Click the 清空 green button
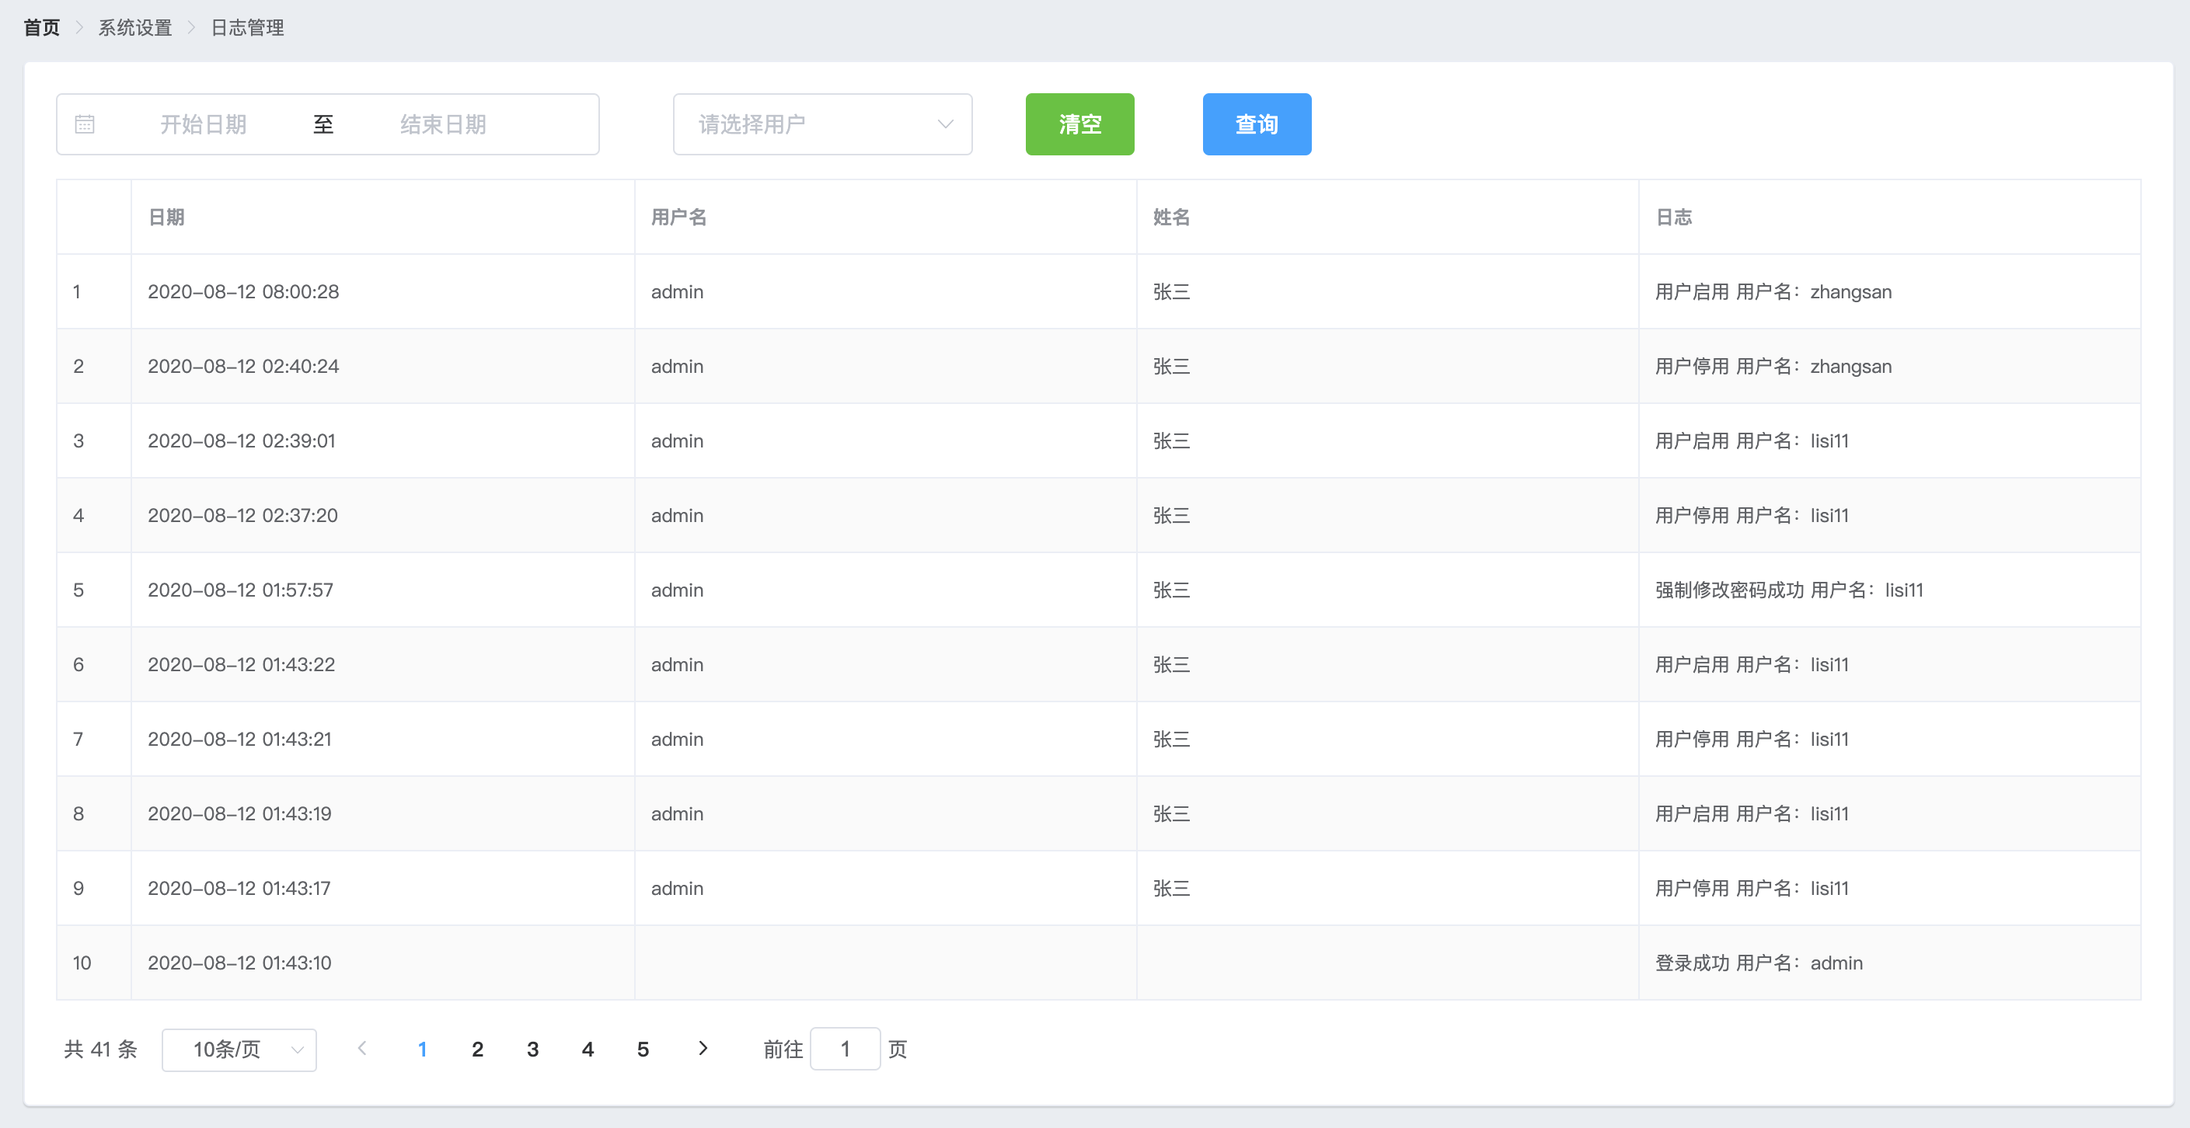The height and width of the screenshot is (1128, 2190). click(1079, 124)
